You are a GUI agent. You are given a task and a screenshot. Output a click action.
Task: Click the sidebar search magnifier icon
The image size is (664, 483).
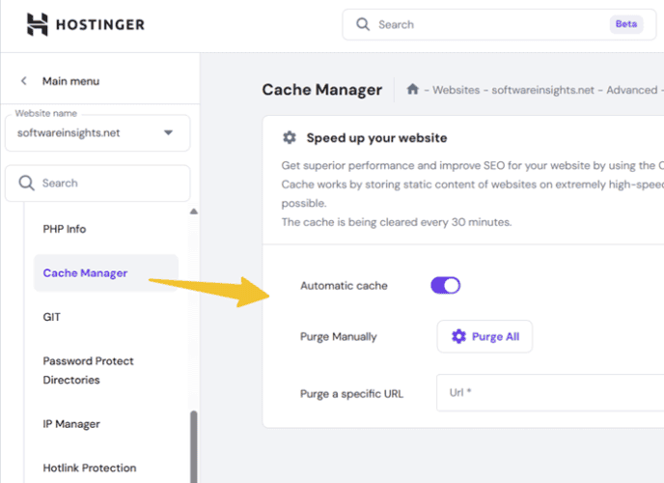pos(26,183)
